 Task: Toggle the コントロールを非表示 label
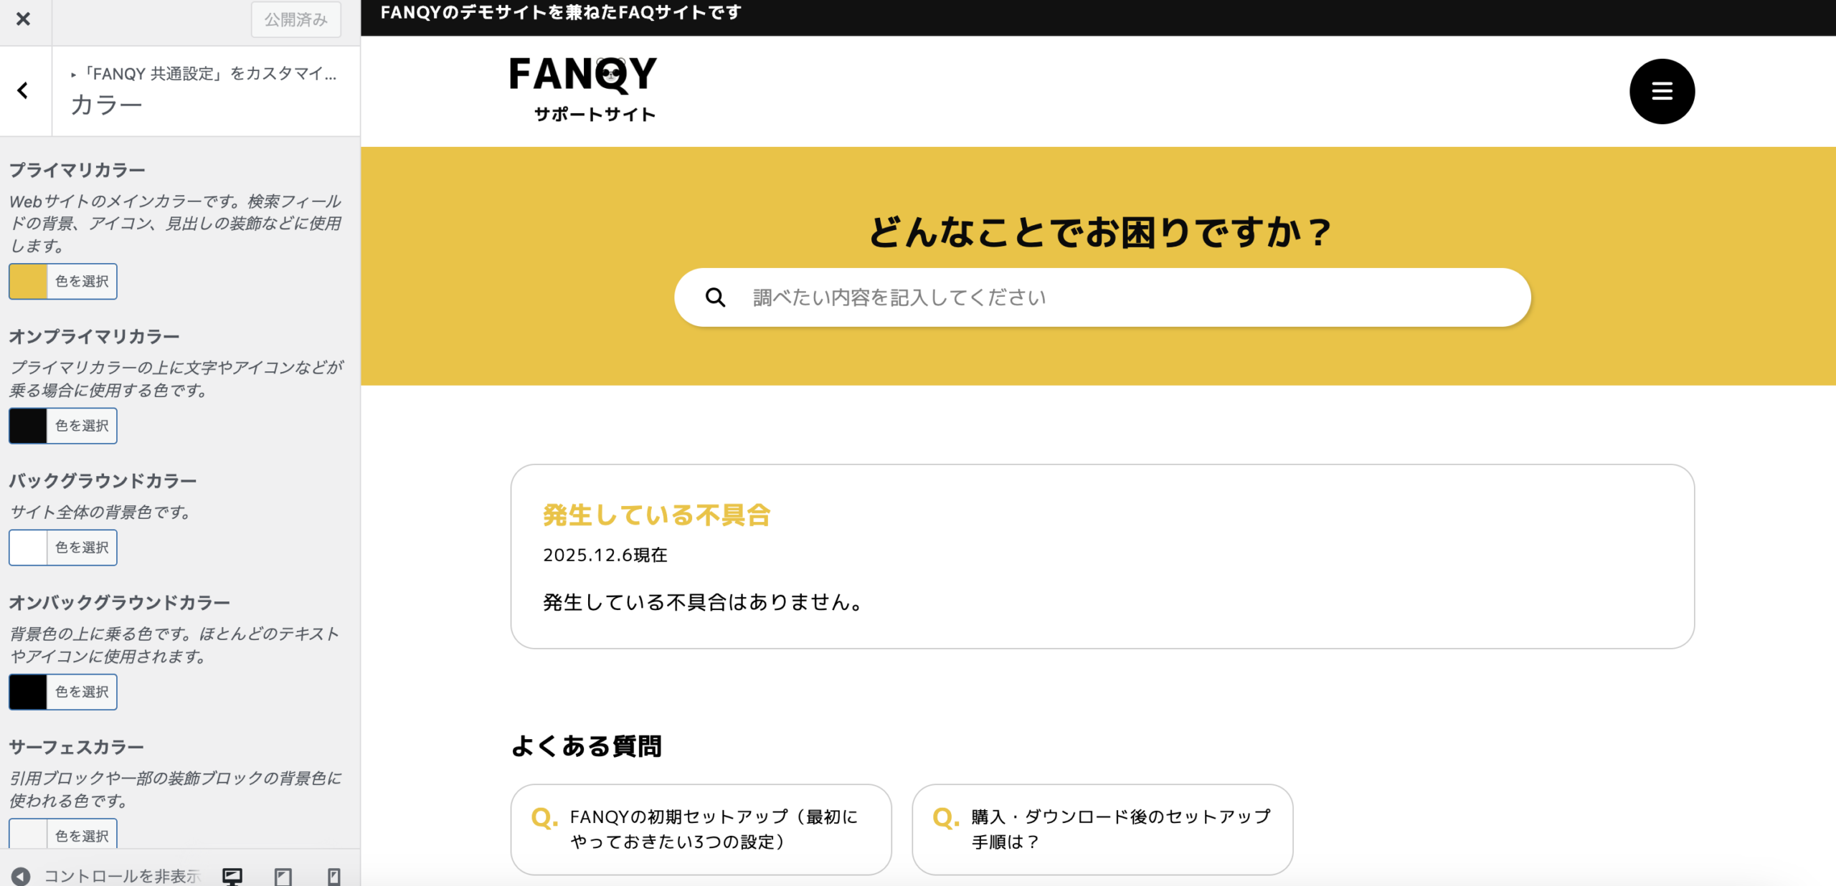pyautogui.click(x=122, y=876)
